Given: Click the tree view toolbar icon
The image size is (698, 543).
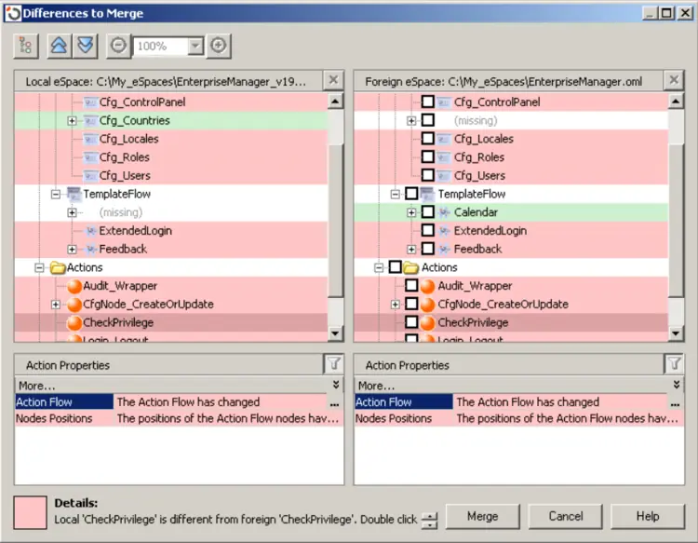Looking at the screenshot, I should [x=25, y=46].
